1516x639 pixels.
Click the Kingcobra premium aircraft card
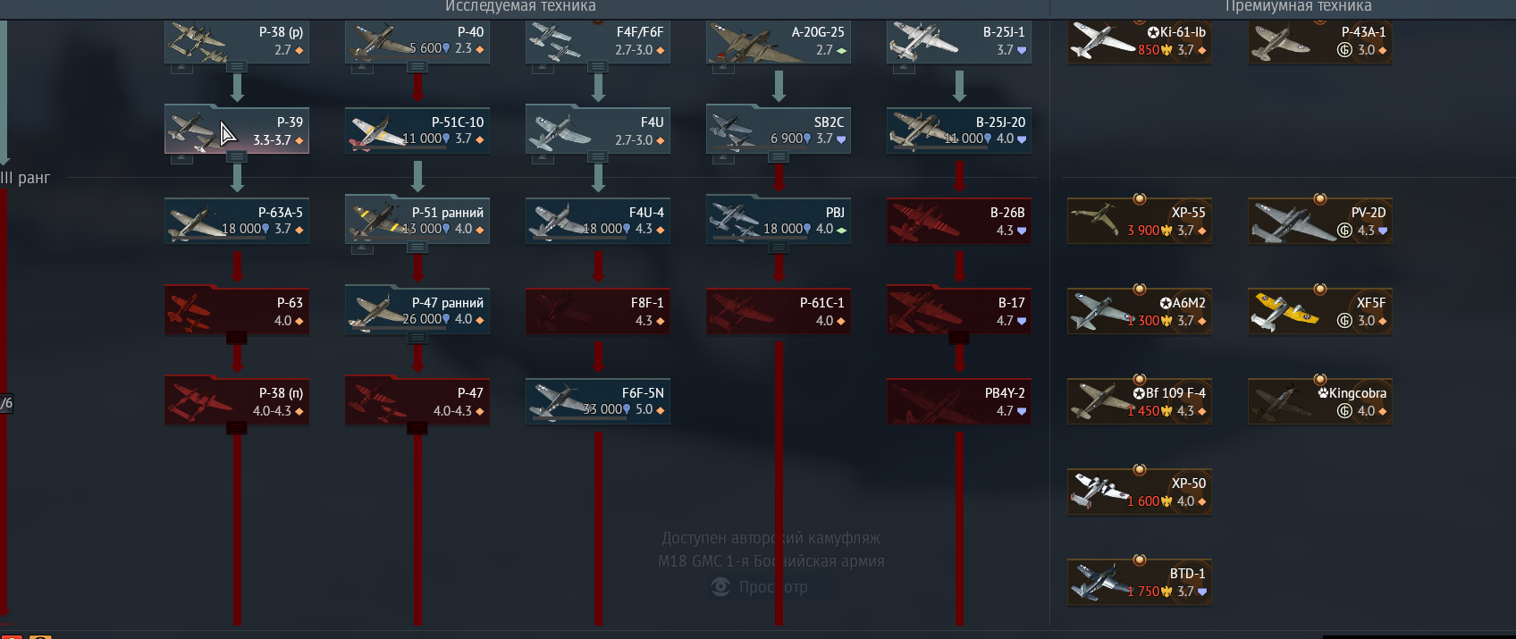tap(1319, 401)
